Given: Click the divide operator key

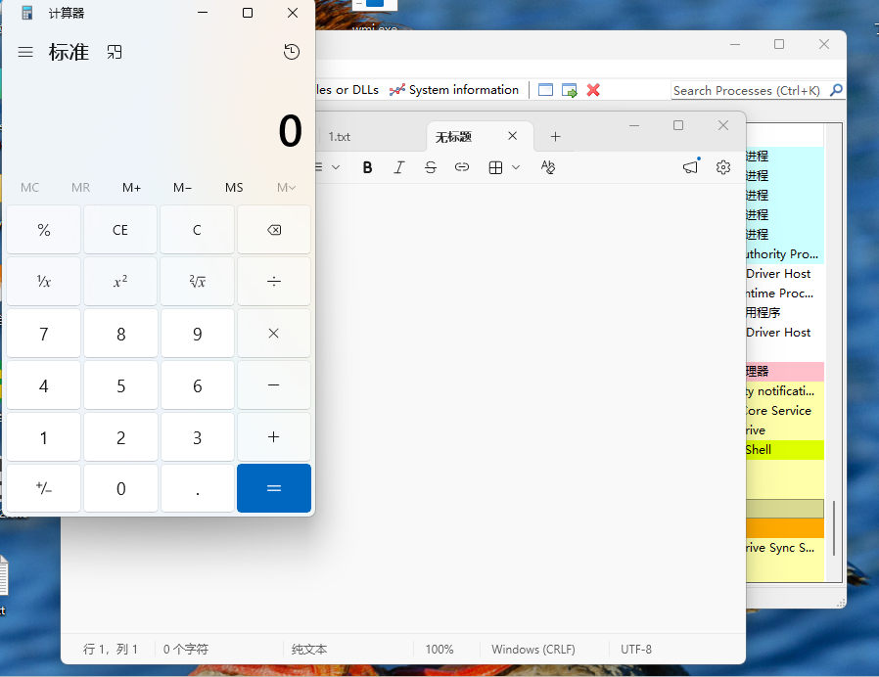Looking at the screenshot, I should coord(274,282).
